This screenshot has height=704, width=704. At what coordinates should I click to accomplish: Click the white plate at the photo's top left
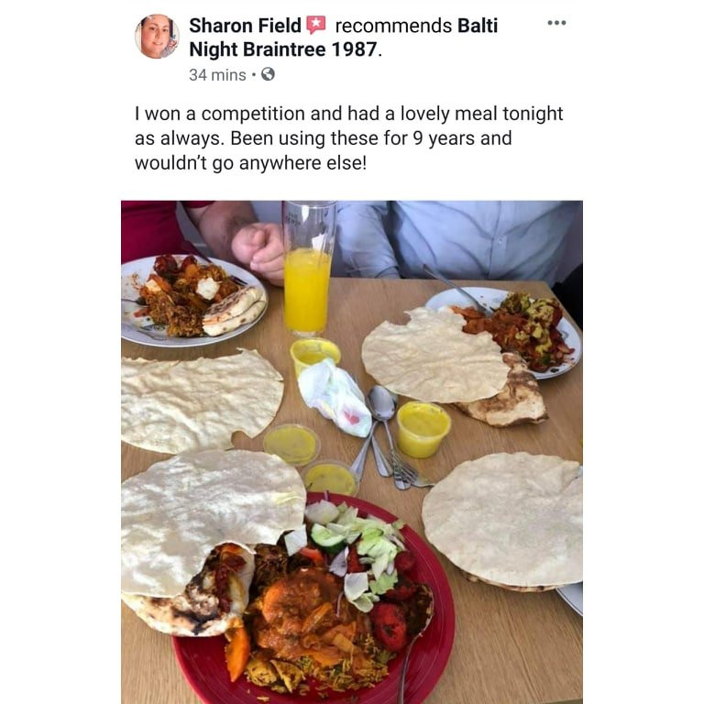(194, 301)
